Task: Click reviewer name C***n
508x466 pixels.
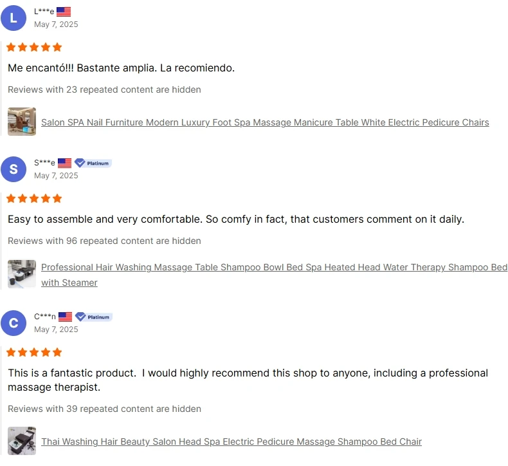Action: click(x=44, y=317)
